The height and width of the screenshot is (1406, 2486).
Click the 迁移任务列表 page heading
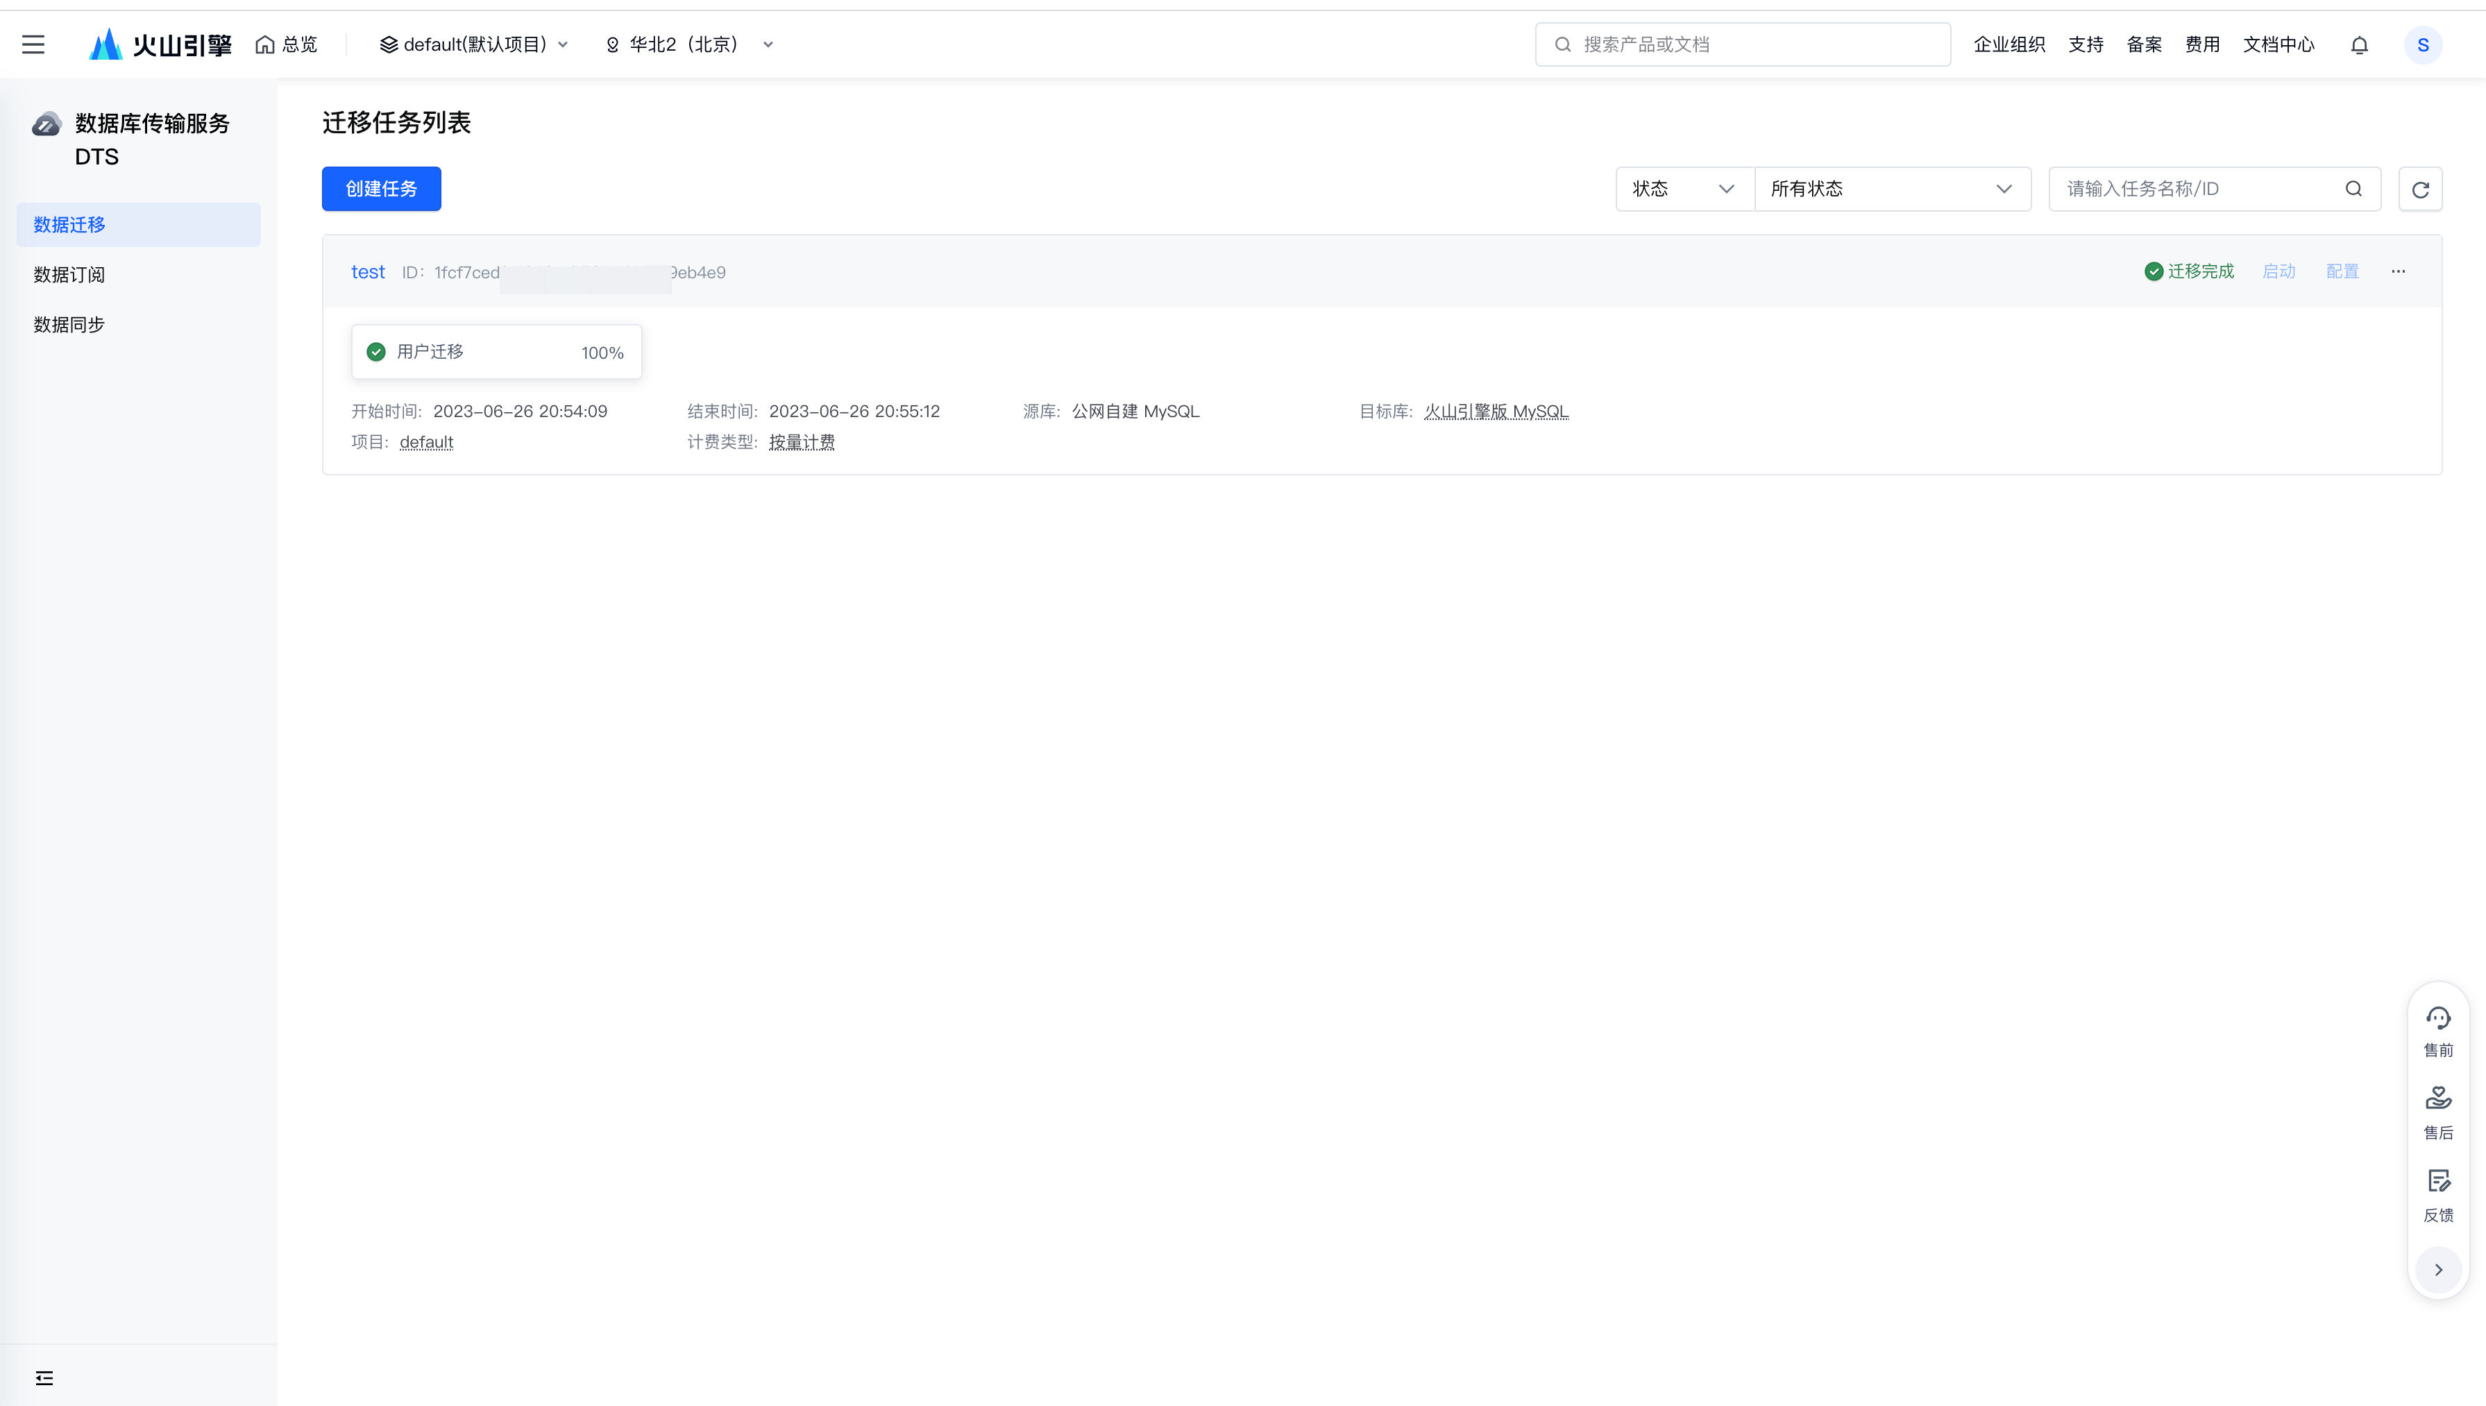coord(397,123)
